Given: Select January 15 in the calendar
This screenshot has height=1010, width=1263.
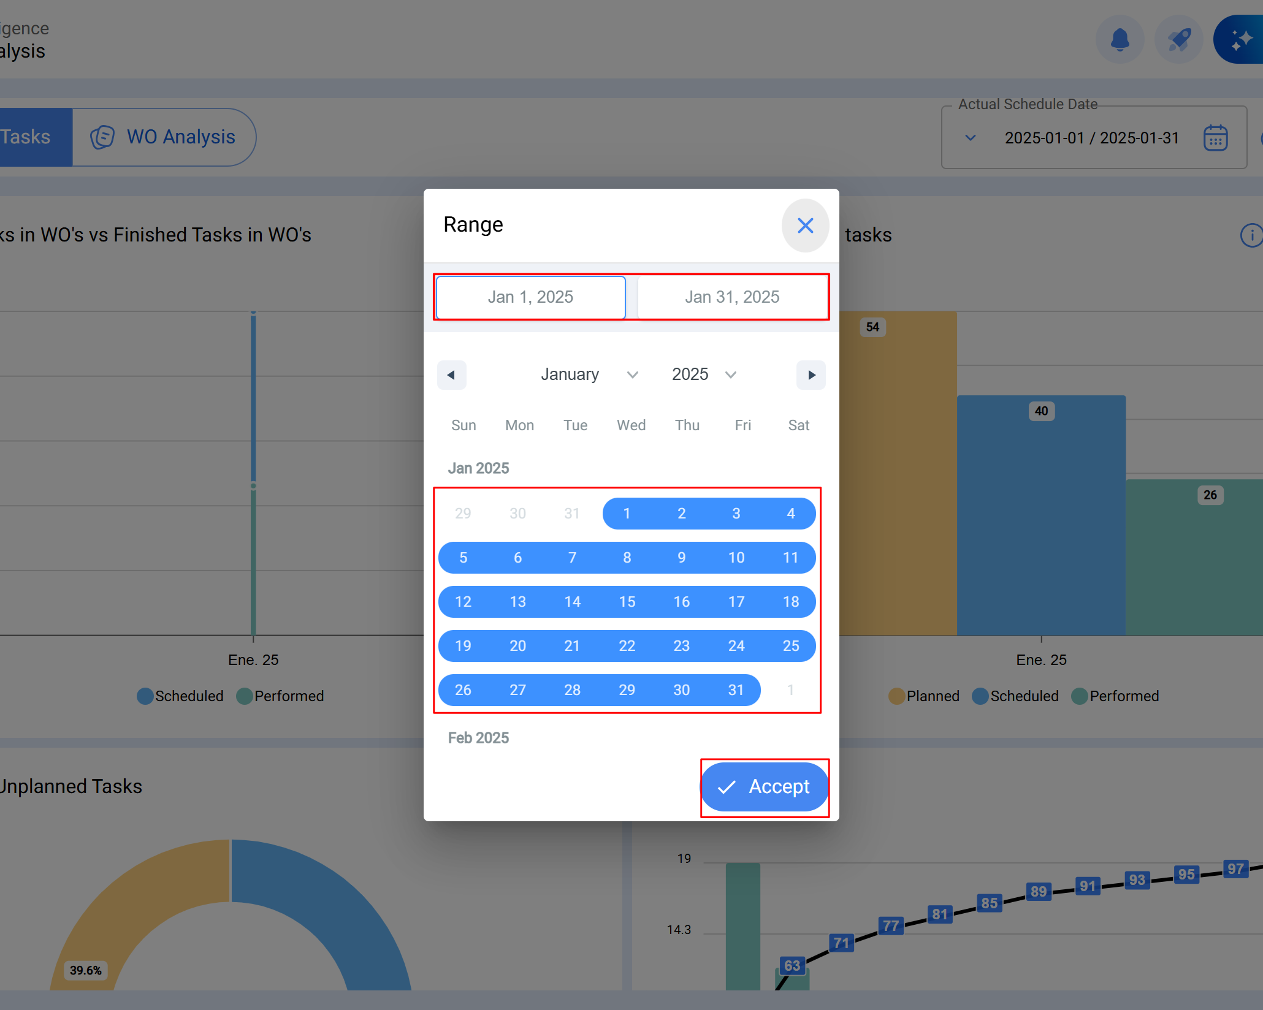Looking at the screenshot, I should click(x=627, y=602).
